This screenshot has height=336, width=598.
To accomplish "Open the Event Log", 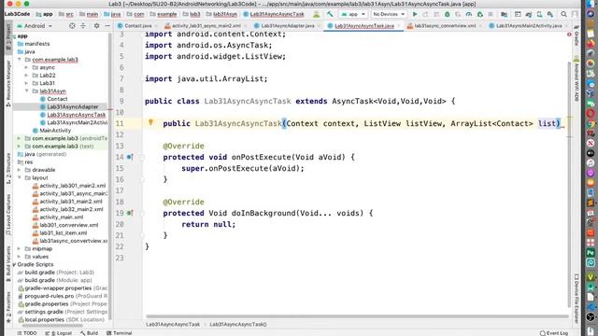I will pyautogui.click(x=554, y=333).
